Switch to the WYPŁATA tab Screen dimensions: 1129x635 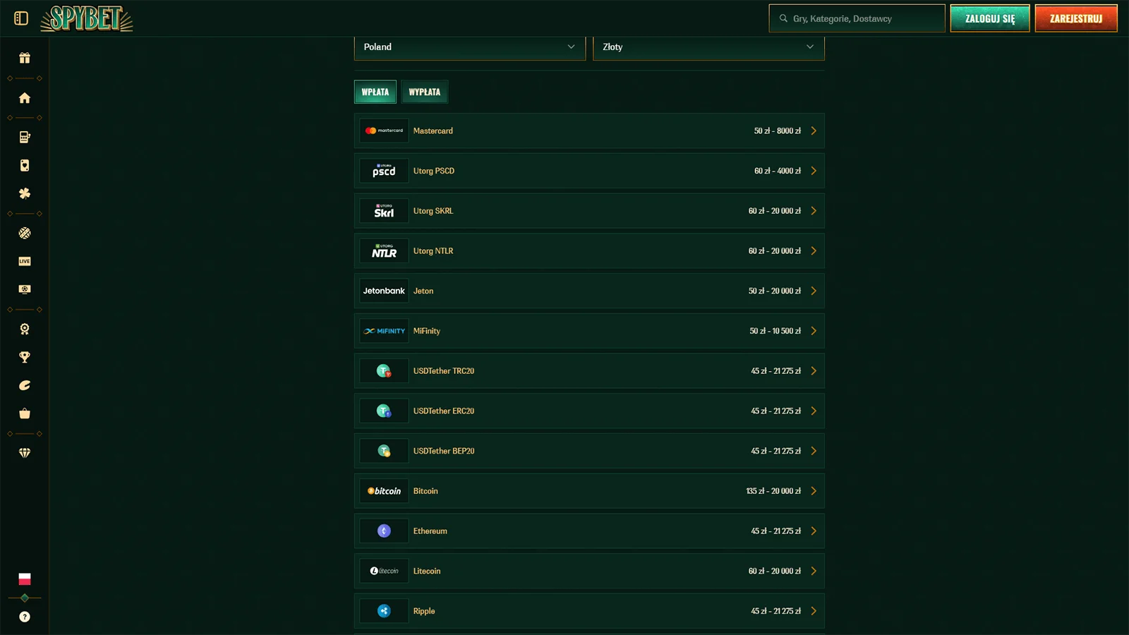click(x=425, y=92)
